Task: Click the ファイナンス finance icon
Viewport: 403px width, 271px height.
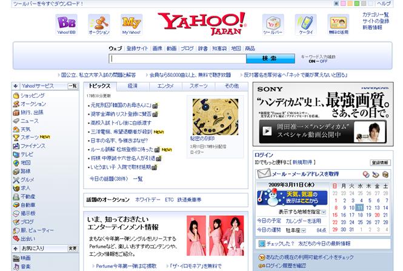Action: click(16, 146)
